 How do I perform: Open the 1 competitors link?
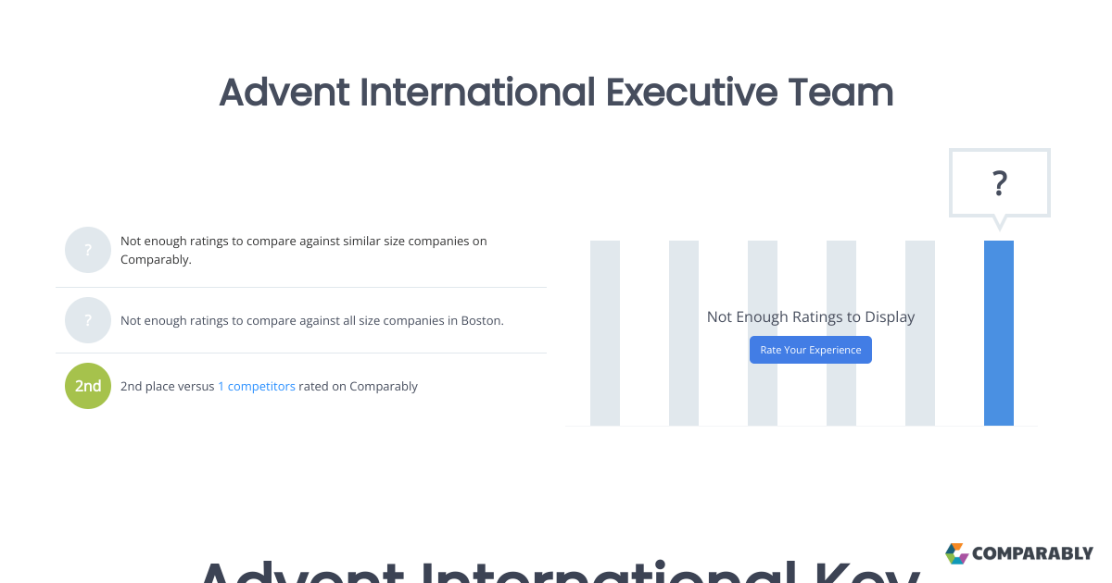[257, 386]
